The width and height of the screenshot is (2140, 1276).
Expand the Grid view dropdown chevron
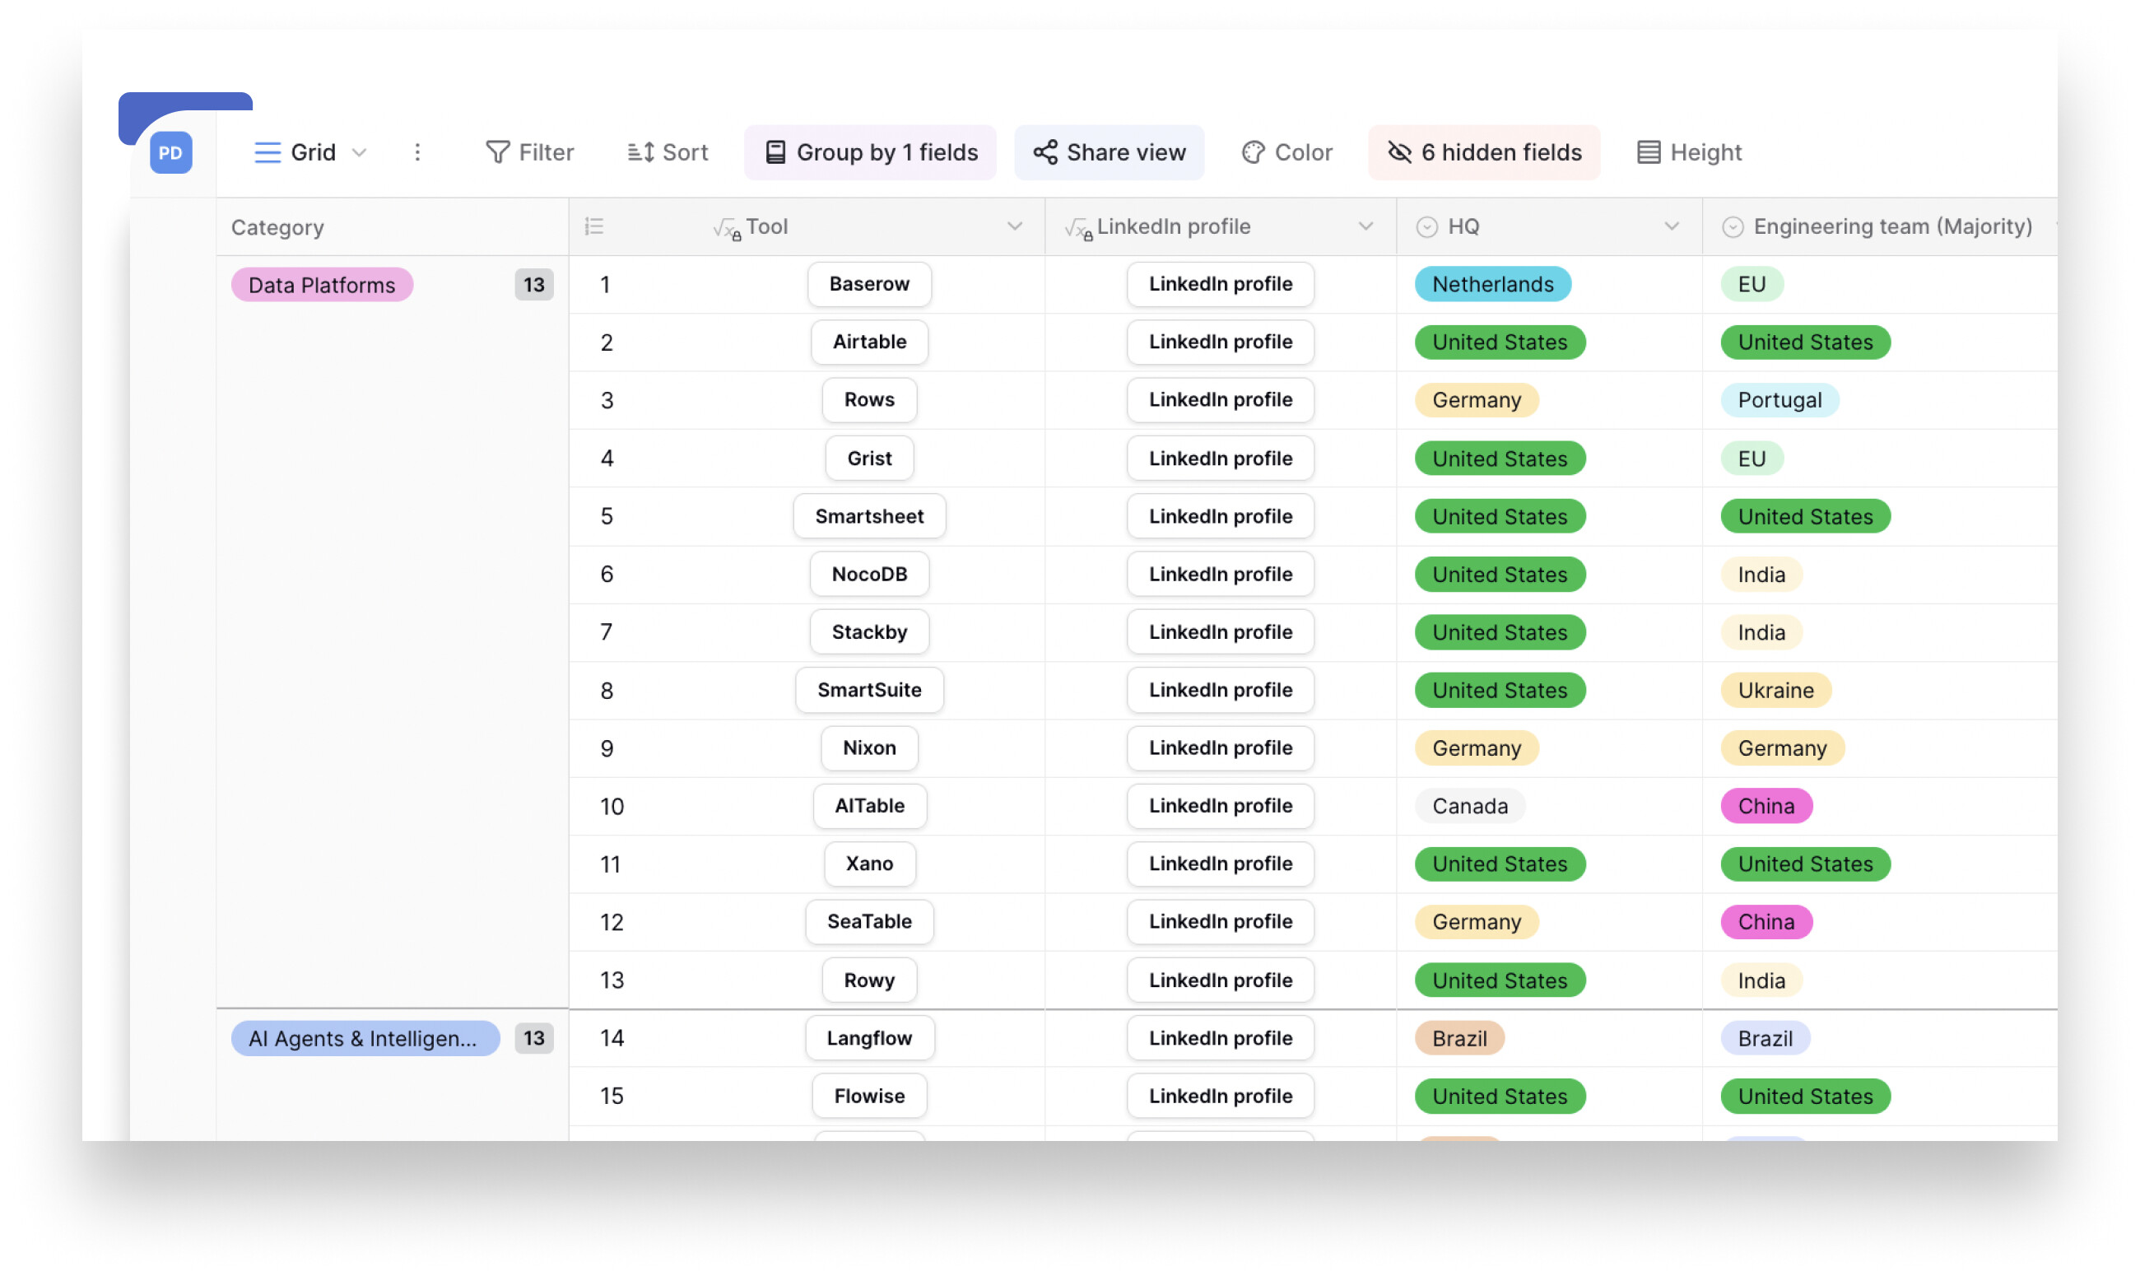tap(359, 153)
